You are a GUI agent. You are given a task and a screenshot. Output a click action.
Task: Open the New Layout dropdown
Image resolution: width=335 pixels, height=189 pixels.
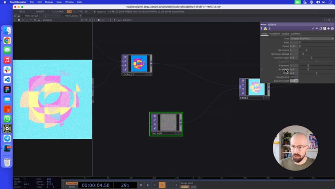tap(72, 16)
